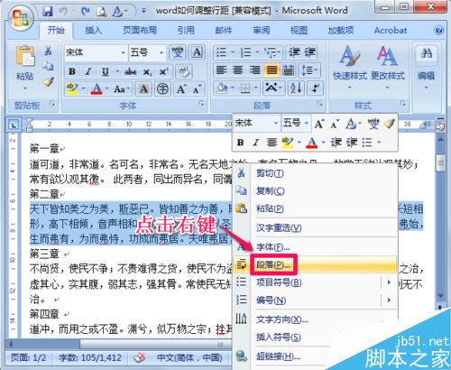Click distributed alignment icon in ribbon

[289, 70]
